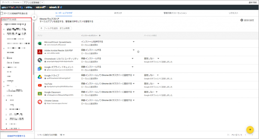Click 最新情報 link at top right

pyautogui.click(x=253, y=3)
